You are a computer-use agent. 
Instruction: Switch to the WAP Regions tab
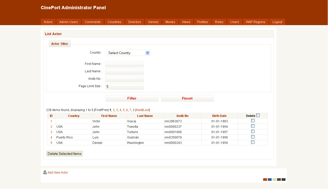(x=255, y=22)
